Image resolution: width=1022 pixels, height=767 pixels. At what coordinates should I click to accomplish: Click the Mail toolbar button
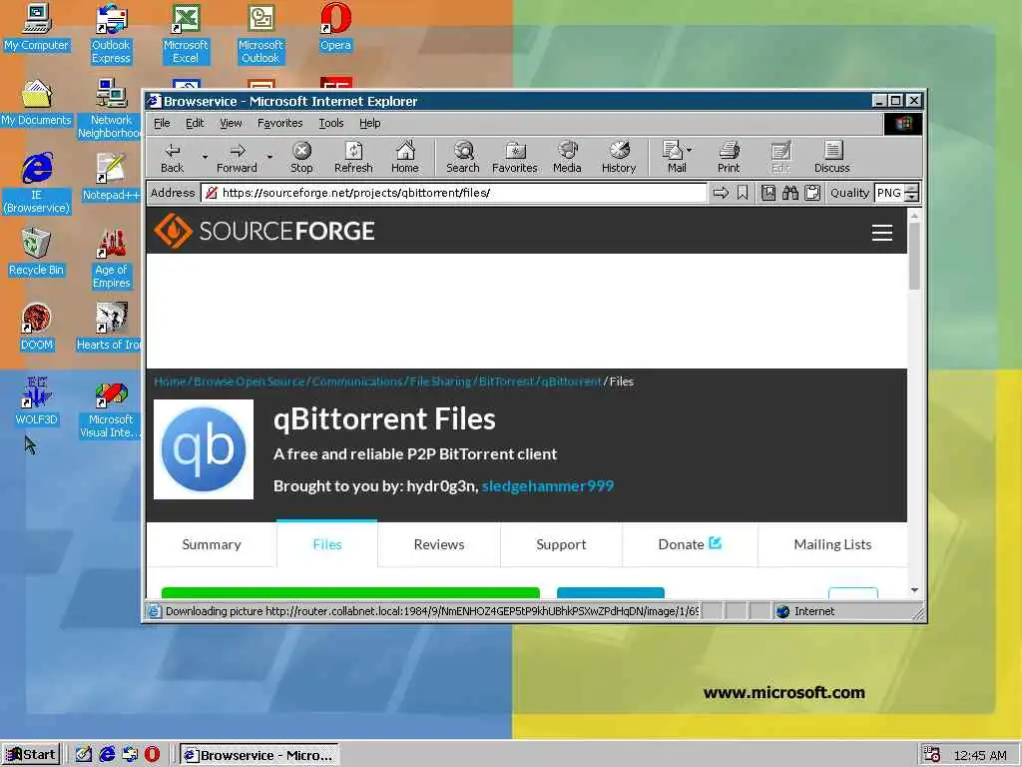click(674, 157)
